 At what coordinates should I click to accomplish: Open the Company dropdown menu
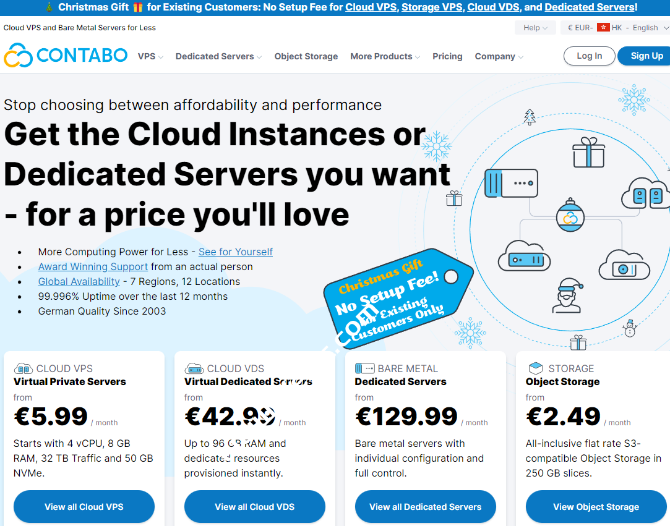(499, 56)
